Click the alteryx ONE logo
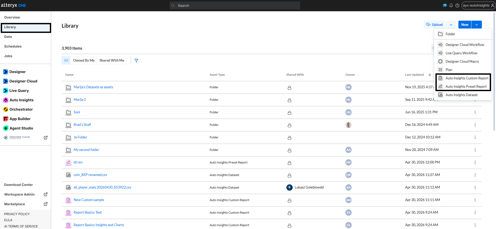Screen dimensions: 496x229 [13, 5]
